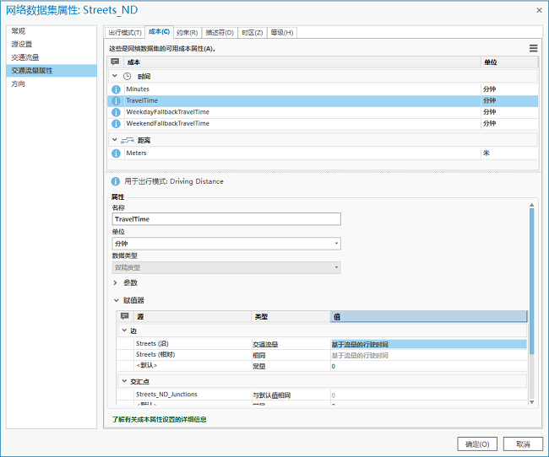Click info icon beside WeekendFallbackTravelTime
The width and height of the screenshot is (549, 457).
point(116,124)
